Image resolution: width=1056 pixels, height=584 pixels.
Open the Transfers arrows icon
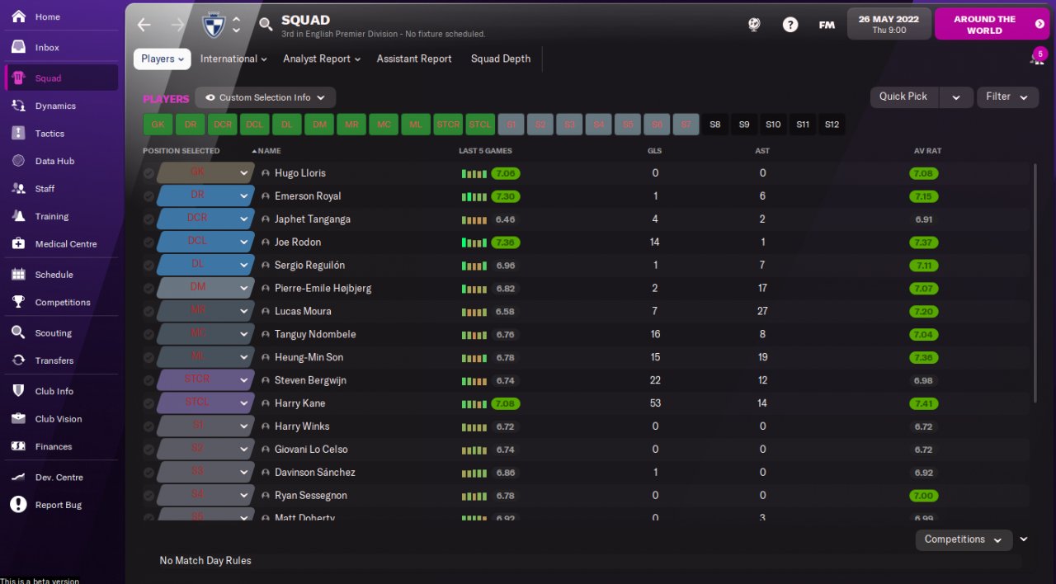18,360
